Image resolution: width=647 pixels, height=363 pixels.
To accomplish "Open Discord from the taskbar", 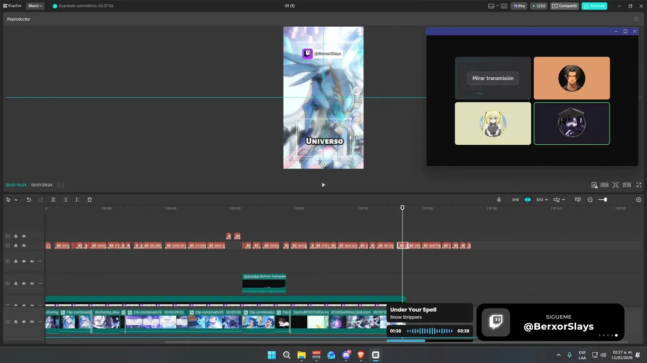I will point(346,355).
